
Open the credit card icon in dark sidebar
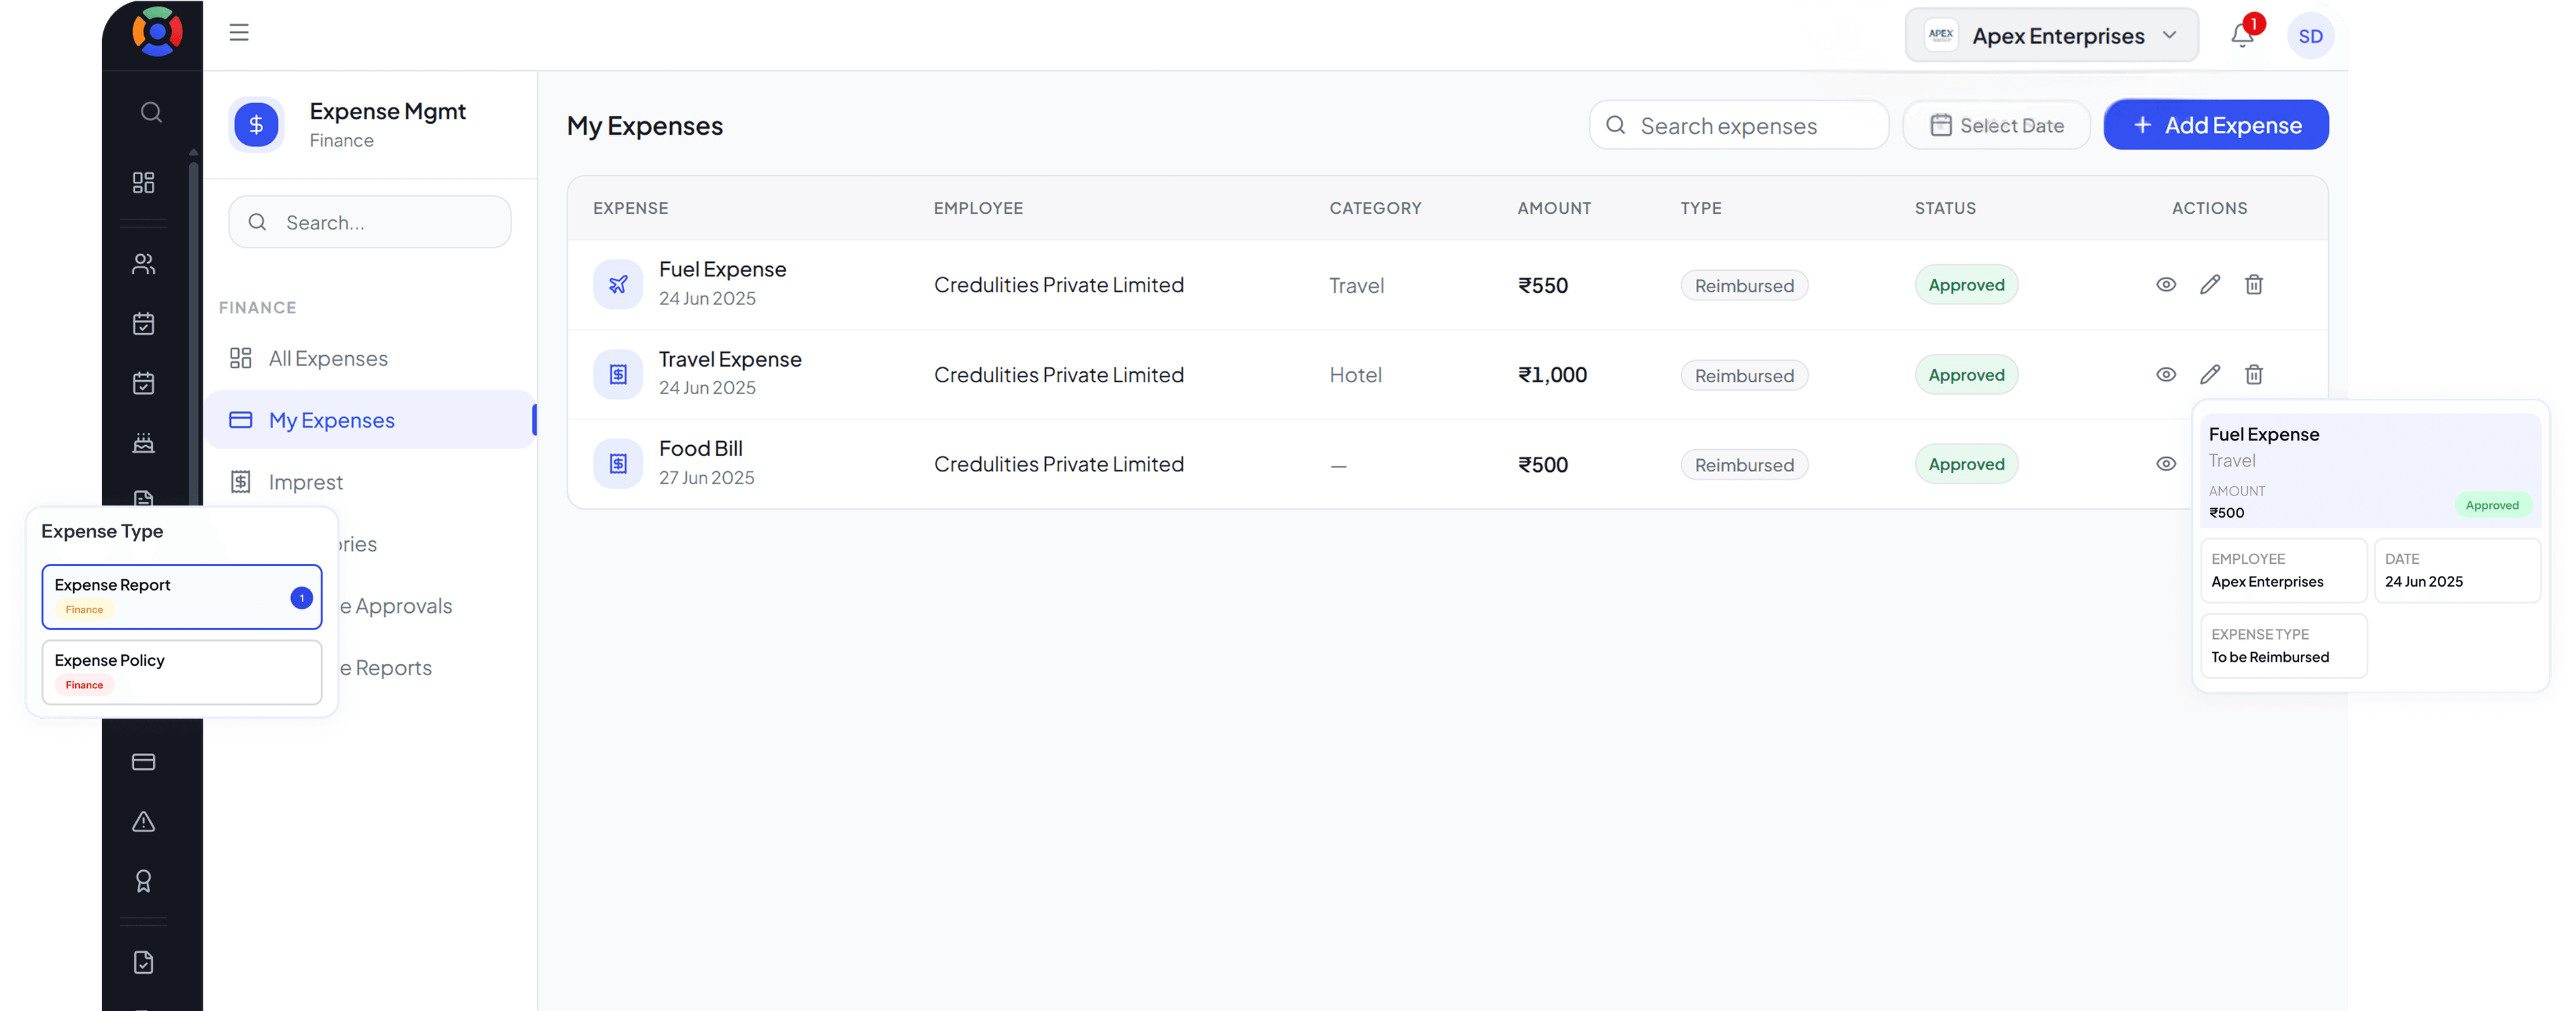(x=143, y=762)
